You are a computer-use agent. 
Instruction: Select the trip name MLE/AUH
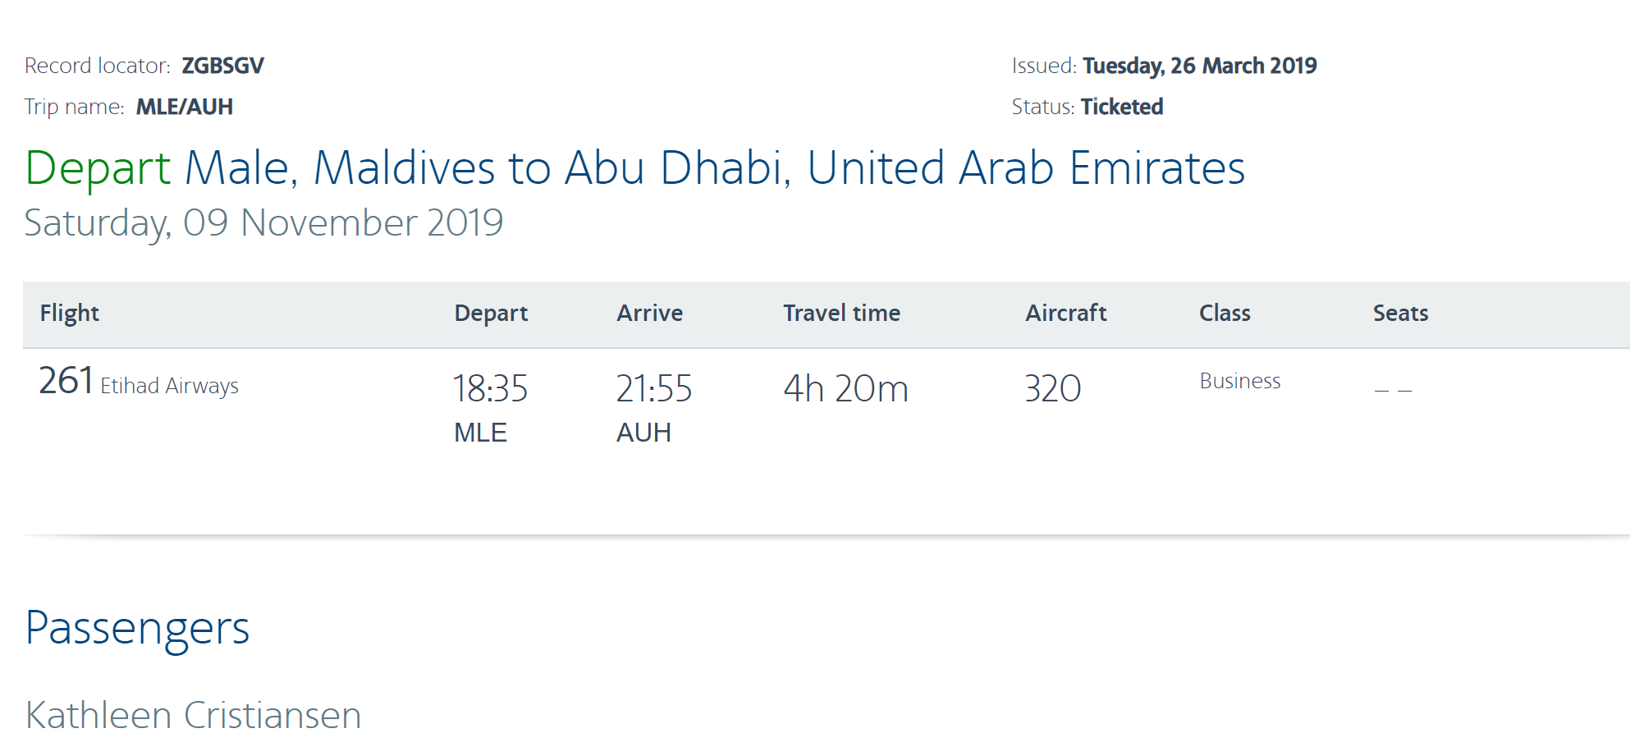tap(184, 107)
